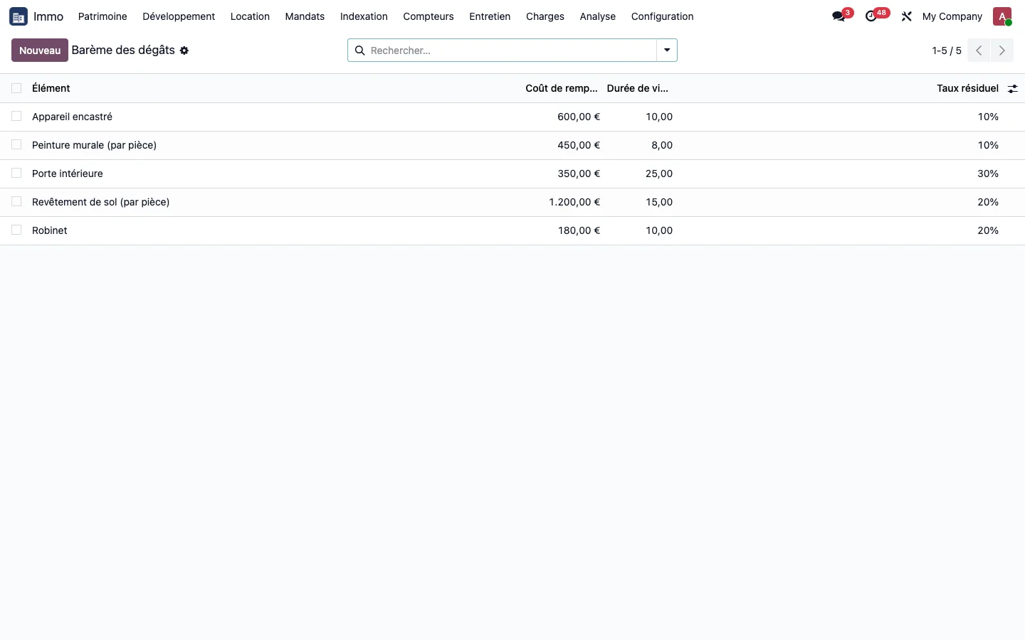This screenshot has width=1025, height=640.
Task: Expand the search options dropdown arrow
Action: point(667,50)
